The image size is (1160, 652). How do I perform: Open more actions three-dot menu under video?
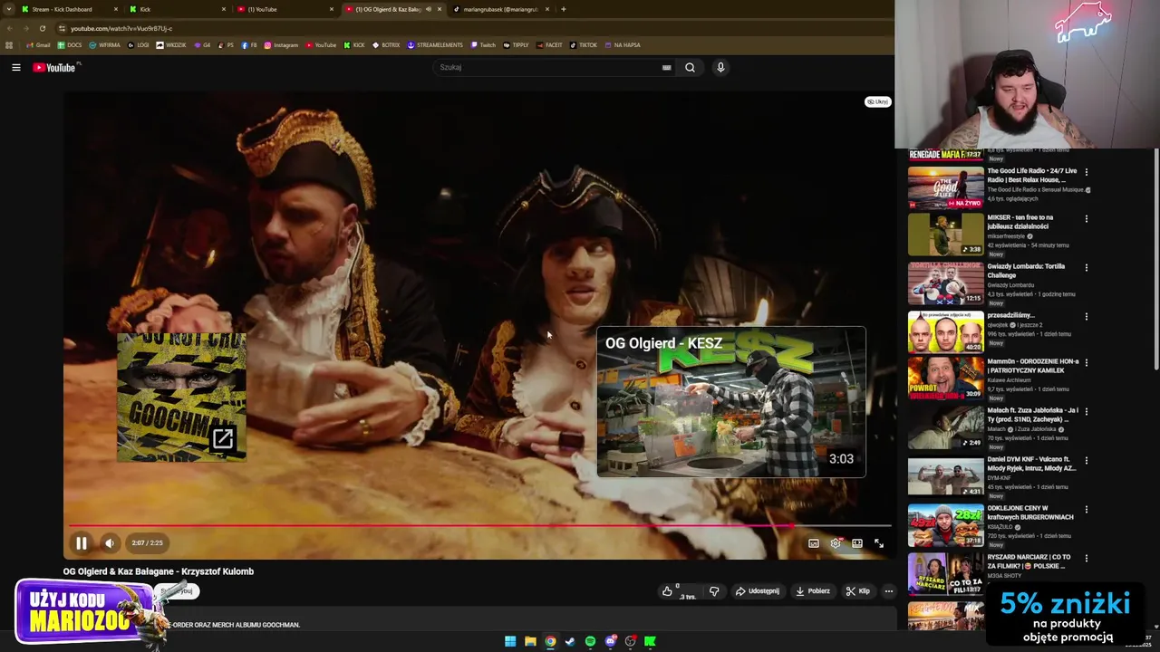888,591
